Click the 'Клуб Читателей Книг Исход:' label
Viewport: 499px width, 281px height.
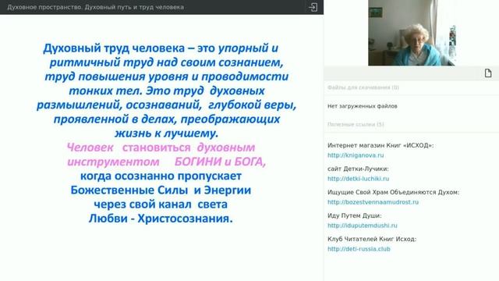pyautogui.click(x=372, y=239)
